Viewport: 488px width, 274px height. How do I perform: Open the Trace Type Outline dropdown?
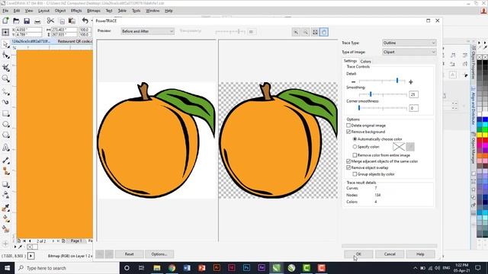point(409,43)
